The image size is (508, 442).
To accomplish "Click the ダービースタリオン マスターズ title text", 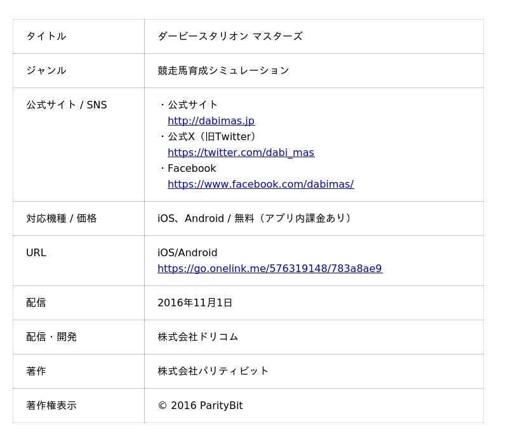I will pos(230,36).
